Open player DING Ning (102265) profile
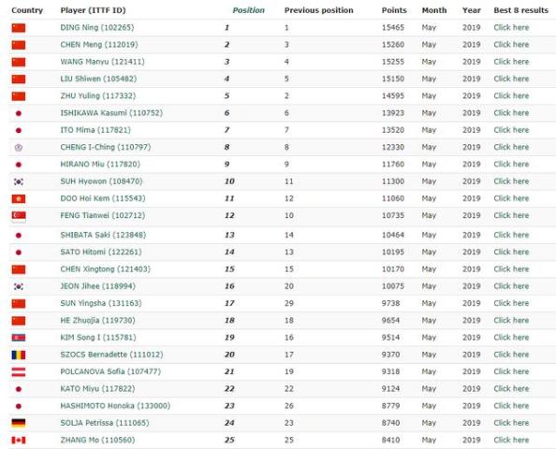This screenshot has width=556, height=449. (97, 28)
